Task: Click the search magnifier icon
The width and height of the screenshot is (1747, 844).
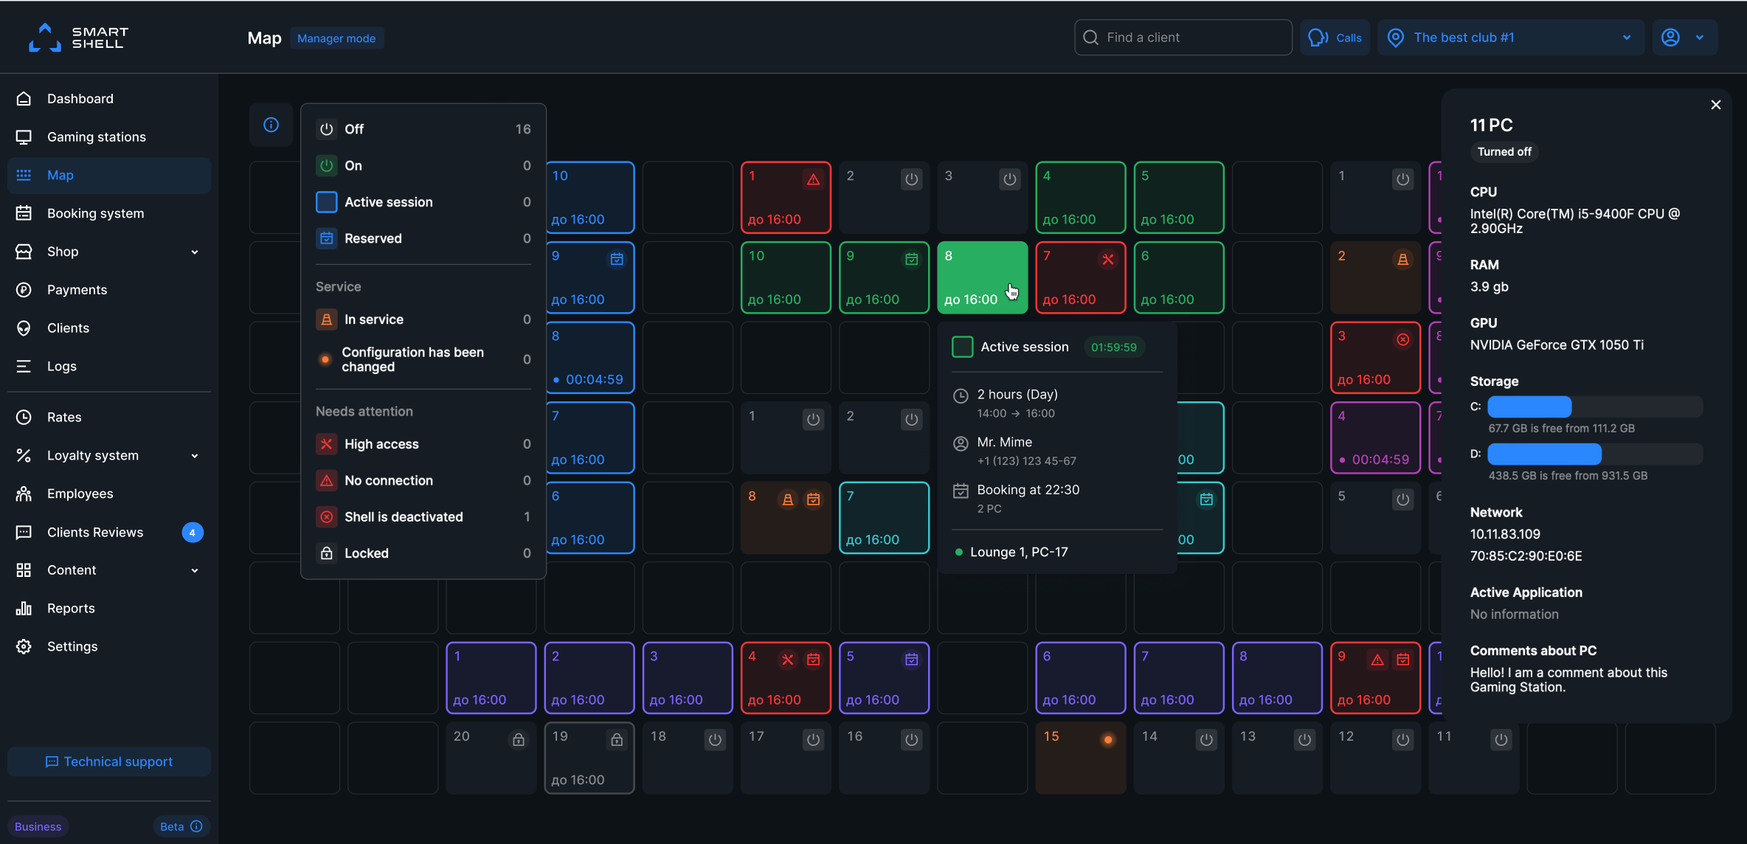Action: [1090, 38]
